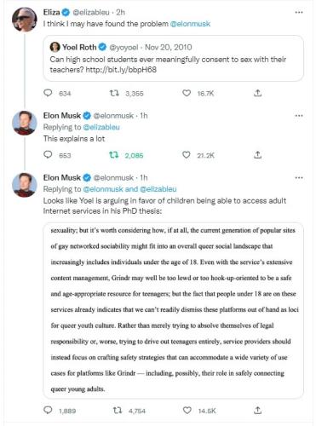This screenshot has height=426, width=316.
Task: Share the PhD thesis tweet
Action: click(x=257, y=410)
